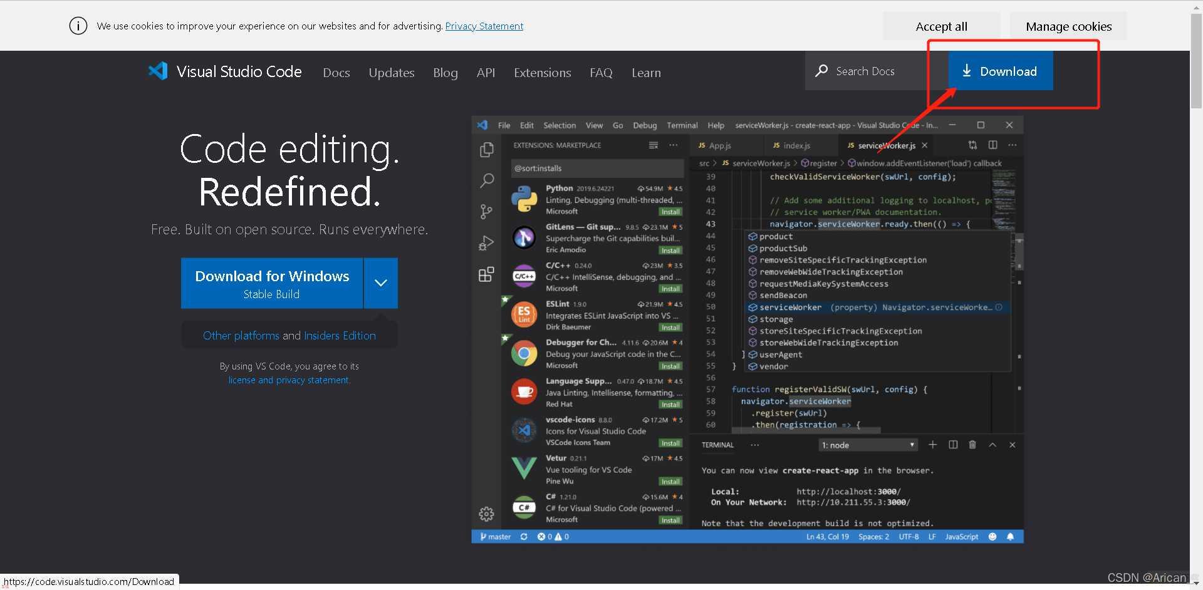1203x590 pixels.
Task: Open the terminal selector '1: node' dropdown
Action: [868, 445]
